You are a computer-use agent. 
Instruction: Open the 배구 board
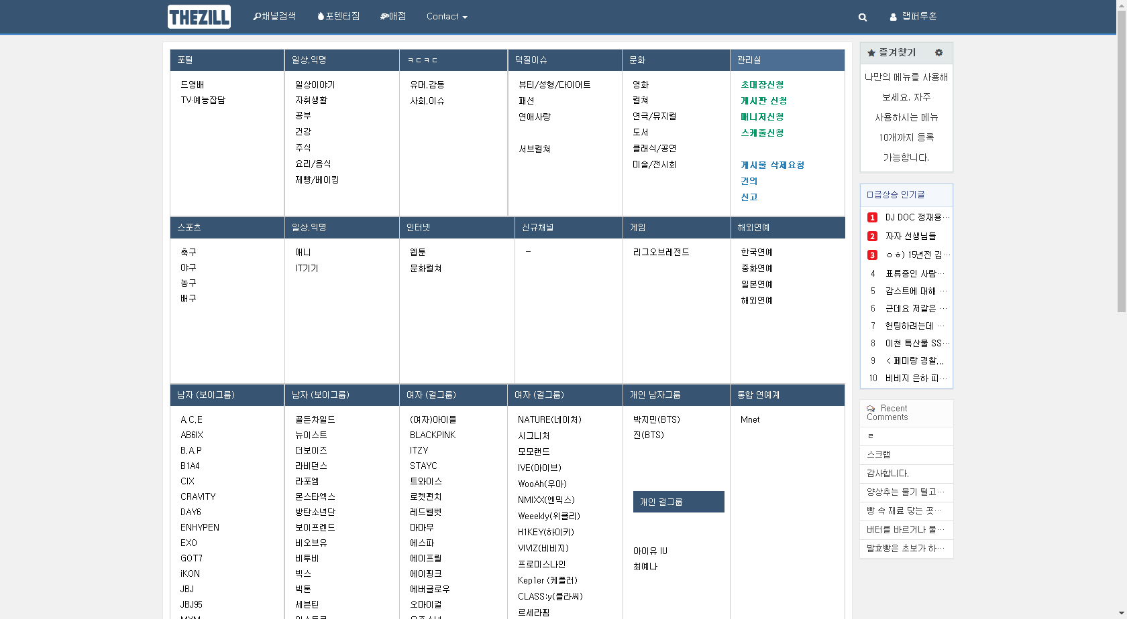click(189, 298)
